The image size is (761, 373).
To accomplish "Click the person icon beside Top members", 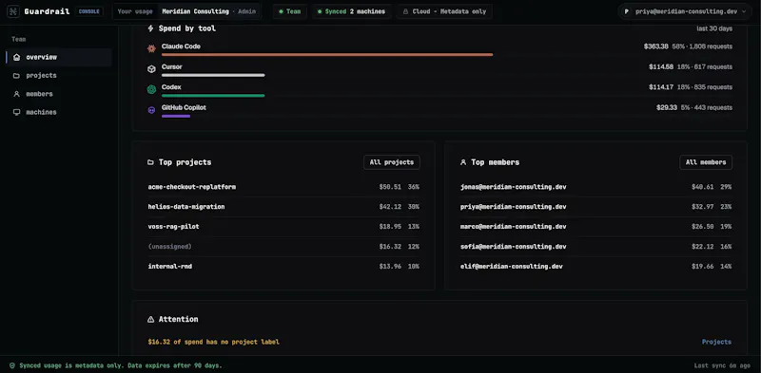I will pos(463,162).
